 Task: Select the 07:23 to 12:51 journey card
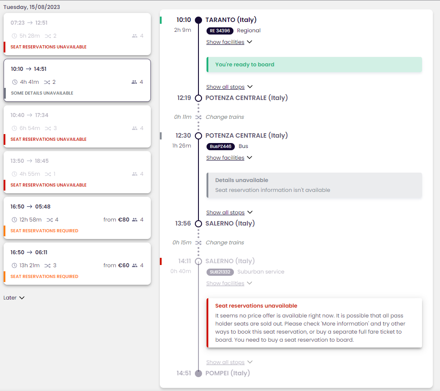(77, 34)
